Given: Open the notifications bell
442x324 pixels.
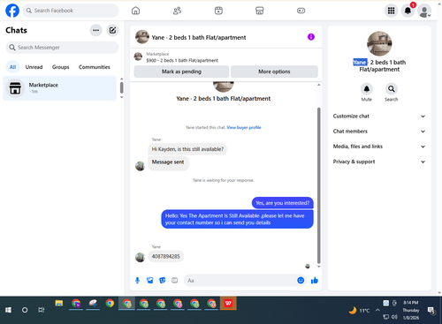Looking at the screenshot, I should 408,11.
